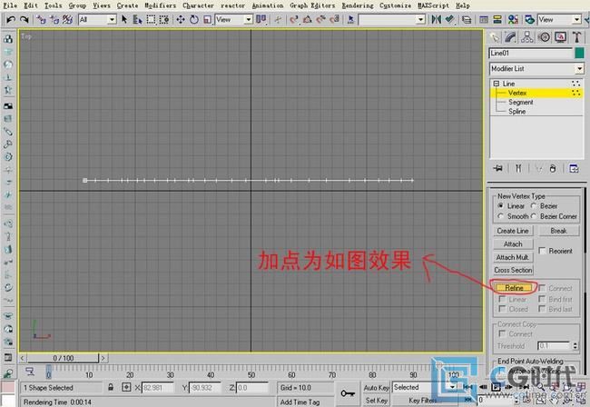Open the Graph Editors menu
590x407 pixels.
(312, 5)
